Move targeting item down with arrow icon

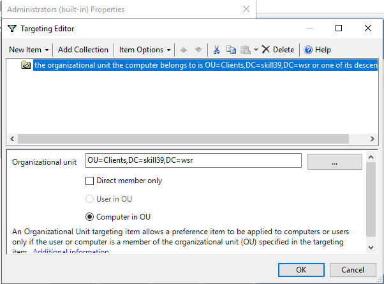(198, 50)
